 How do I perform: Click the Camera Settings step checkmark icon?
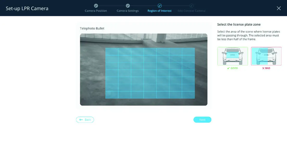coord(127,5)
